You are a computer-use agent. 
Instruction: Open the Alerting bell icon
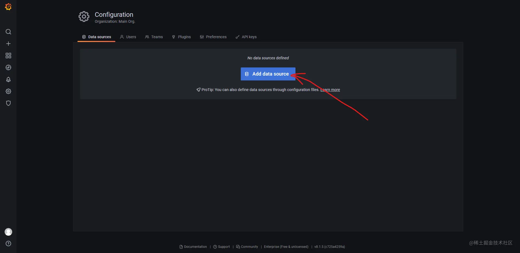click(8, 79)
